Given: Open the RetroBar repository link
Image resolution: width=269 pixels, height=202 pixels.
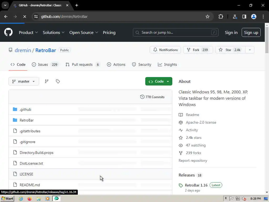Looking at the screenshot, I should click(x=46, y=50).
